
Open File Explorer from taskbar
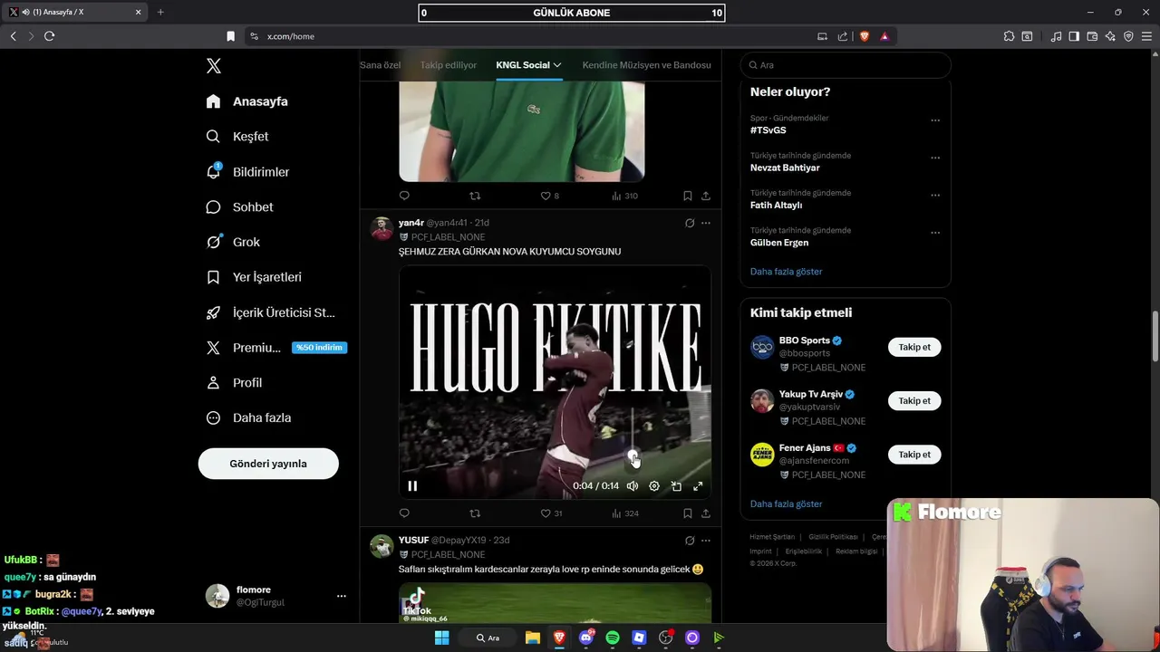533,638
